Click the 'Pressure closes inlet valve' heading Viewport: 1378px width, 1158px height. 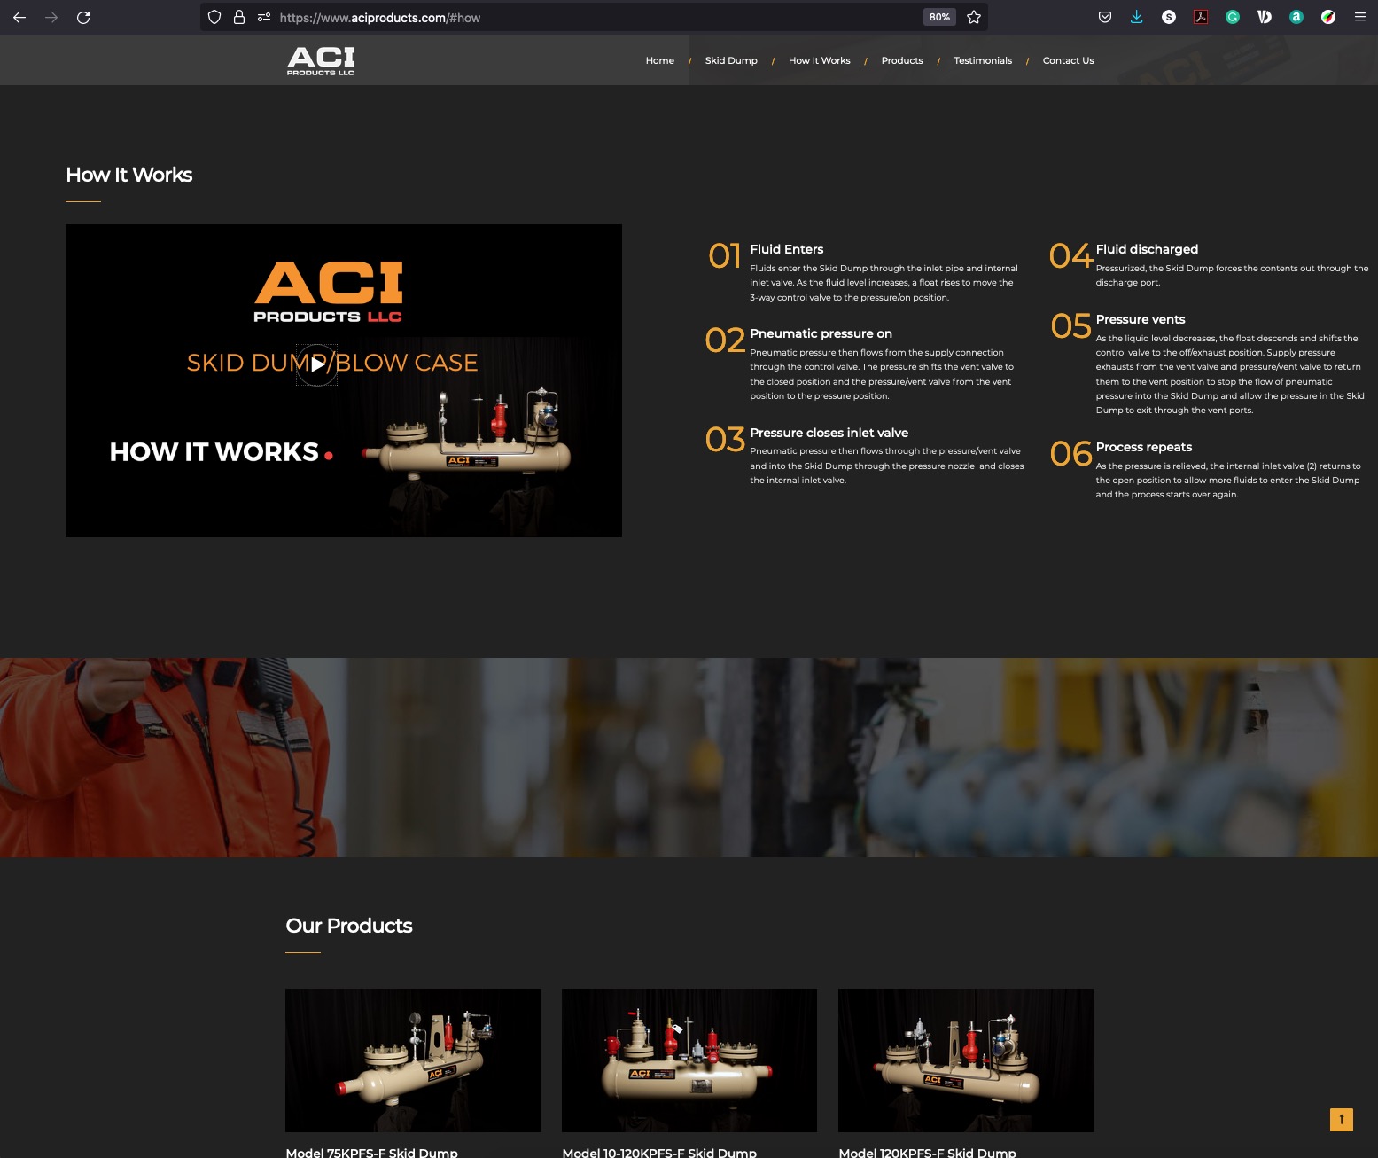click(x=829, y=433)
